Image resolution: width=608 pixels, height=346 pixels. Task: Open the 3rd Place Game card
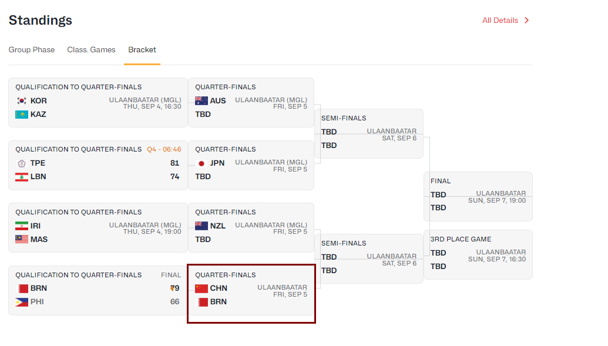(x=478, y=254)
